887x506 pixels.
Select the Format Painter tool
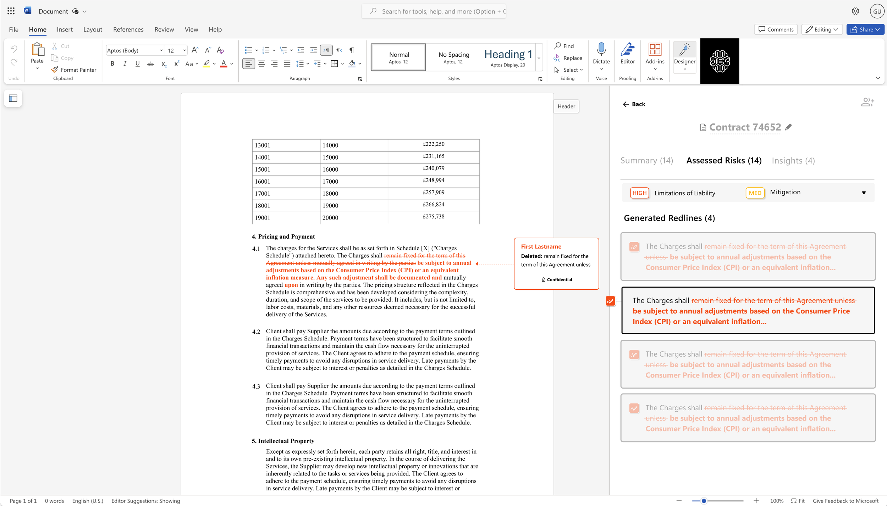point(74,69)
